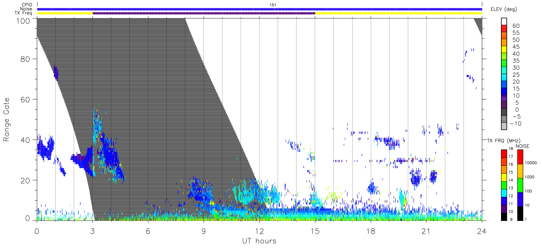Click the purple section of the TX Freq strip
The width and height of the screenshot is (542, 250).
(x=204, y=13)
